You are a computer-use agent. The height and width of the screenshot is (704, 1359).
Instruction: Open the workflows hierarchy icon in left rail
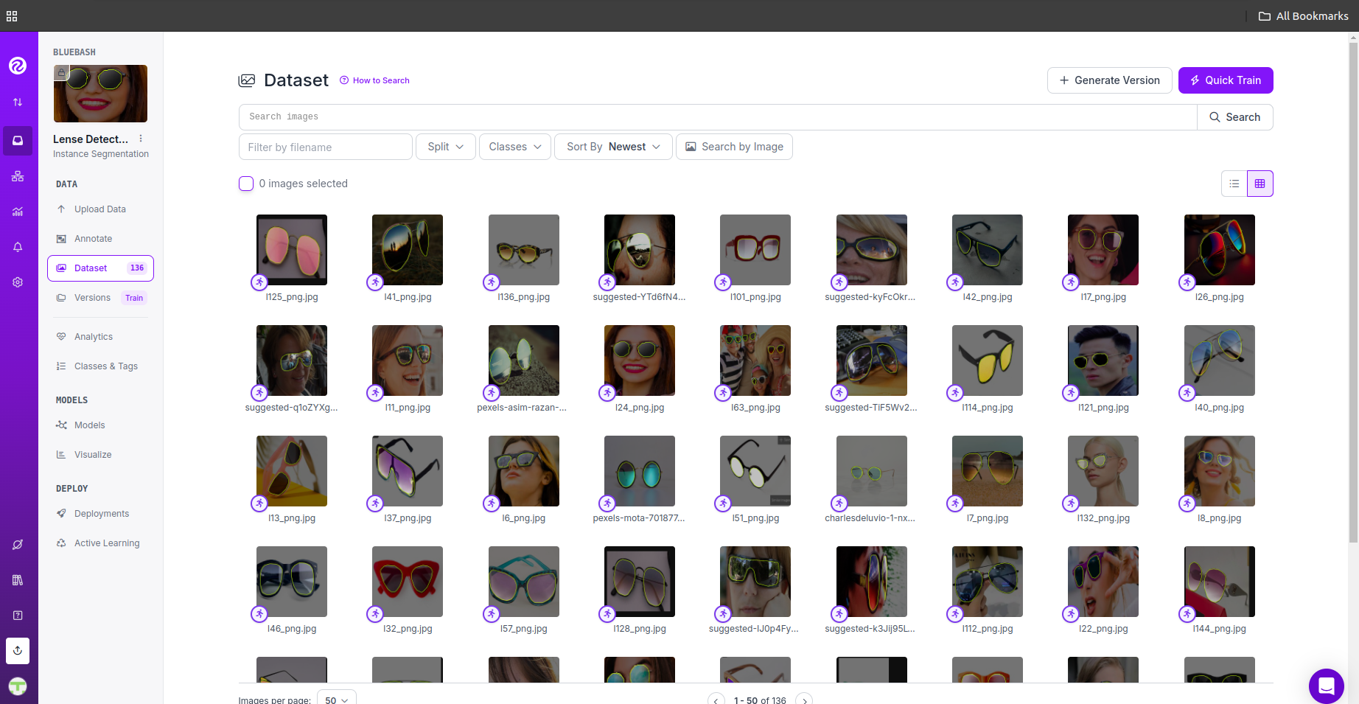18,176
